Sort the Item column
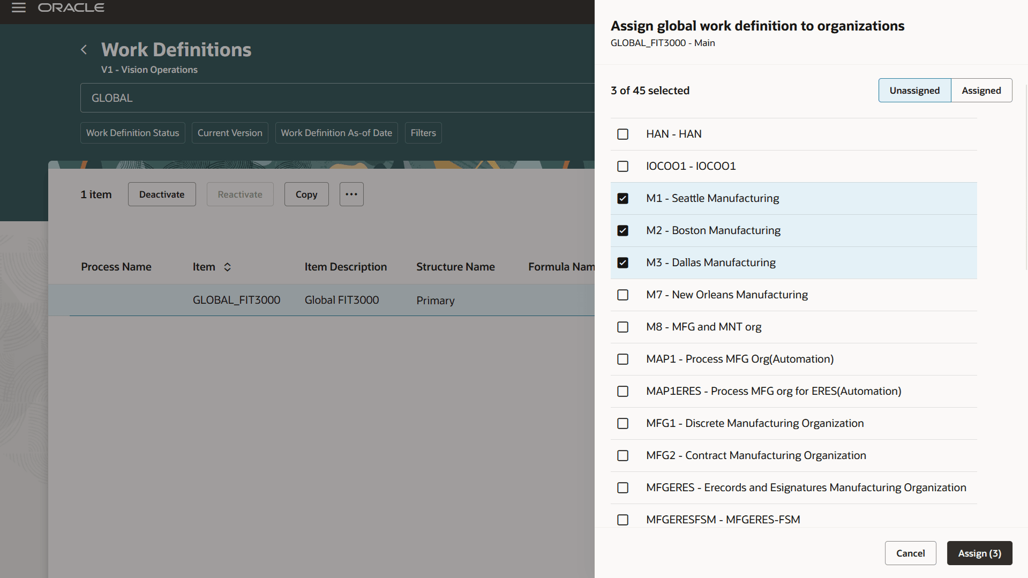The height and width of the screenshot is (578, 1028). [227, 267]
